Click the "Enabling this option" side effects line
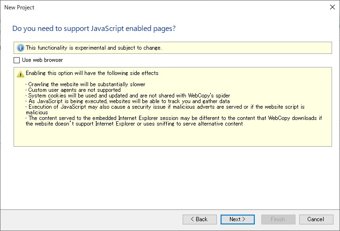 click(x=92, y=73)
